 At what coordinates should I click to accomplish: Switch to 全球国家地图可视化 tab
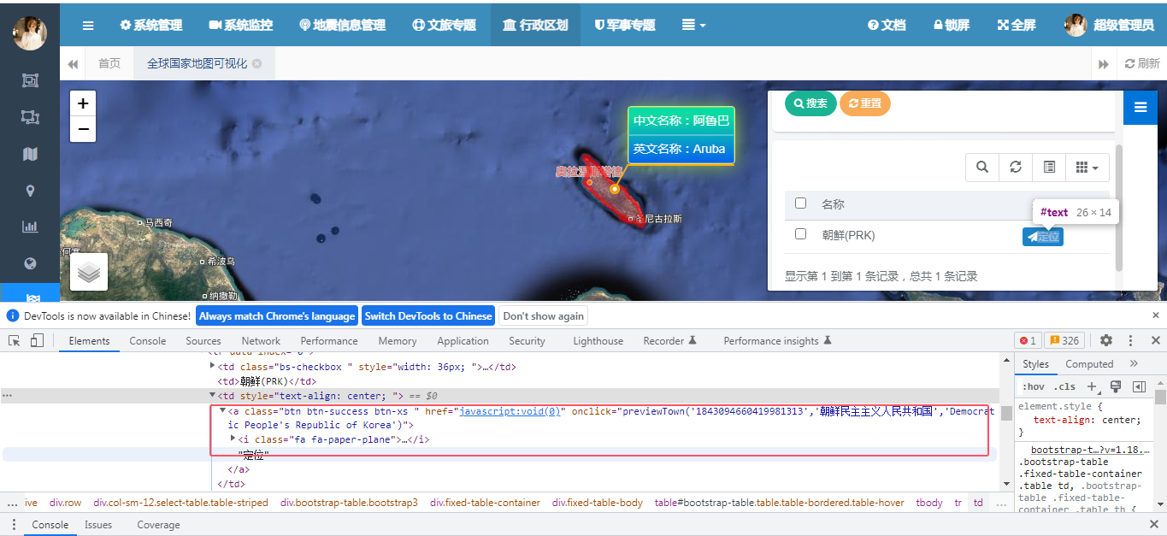click(197, 63)
